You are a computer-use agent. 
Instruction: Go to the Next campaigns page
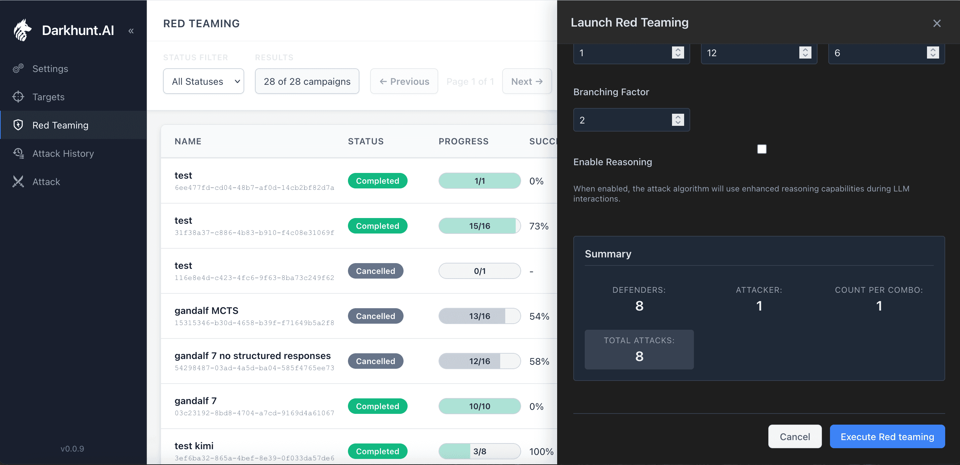tap(526, 81)
